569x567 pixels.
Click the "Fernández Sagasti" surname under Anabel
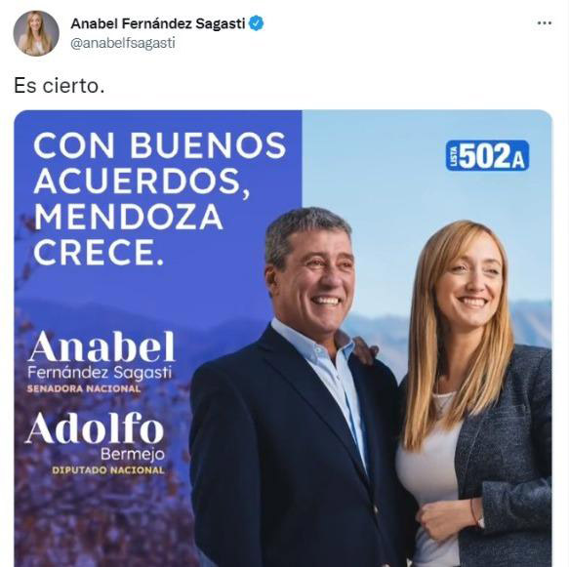coord(100,373)
